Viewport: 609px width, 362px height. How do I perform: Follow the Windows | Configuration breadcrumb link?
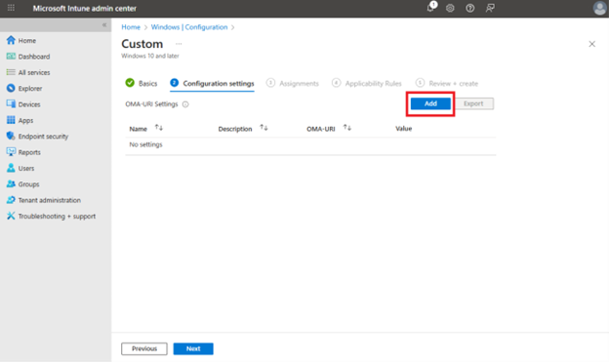pyautogui.click(x=189, y=26)
